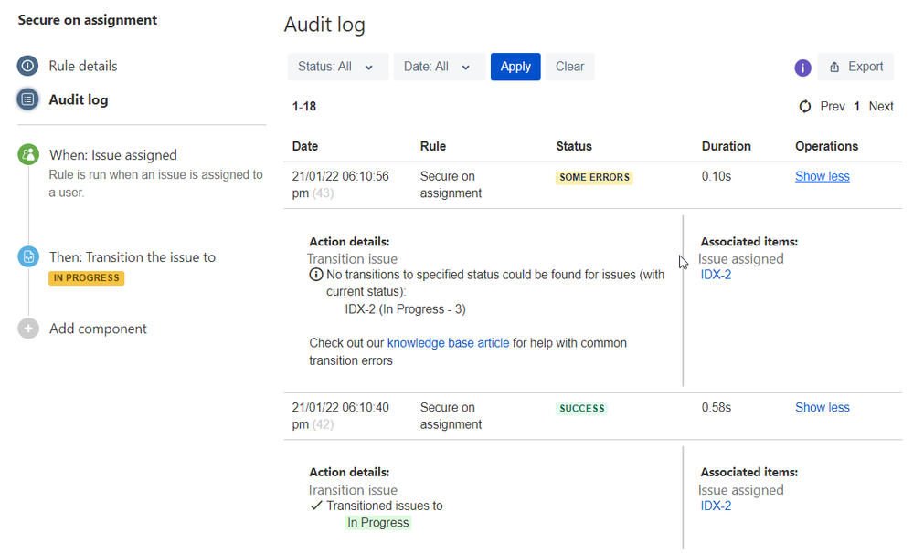This screenshot has width=913, height=553.
Task: Open the Date: All dropdown
Action: 439,67
